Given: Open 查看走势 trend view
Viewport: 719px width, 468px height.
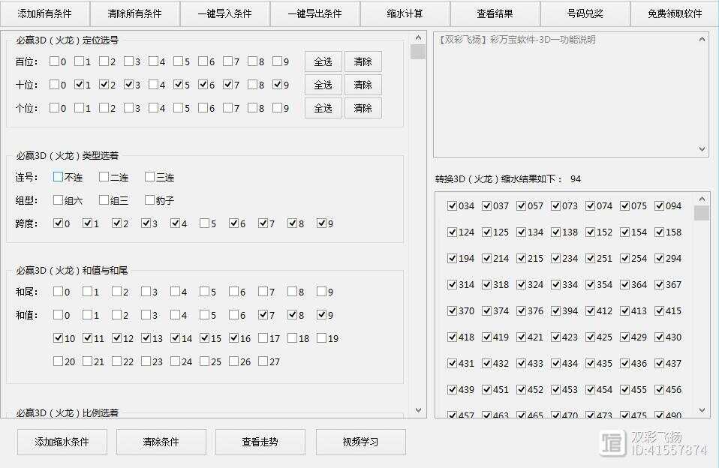Looking at the screenshot, I should tap(260, 442).
